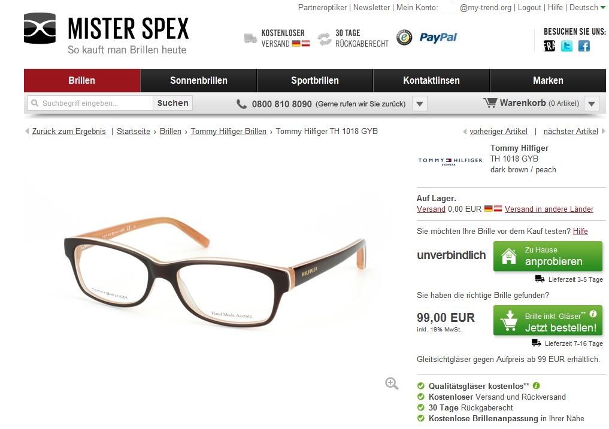This screenshot has width=609, height=429.
Task: Open the Deutsch language dropdown
Action: pyautogui.click(x=587, y=7)
